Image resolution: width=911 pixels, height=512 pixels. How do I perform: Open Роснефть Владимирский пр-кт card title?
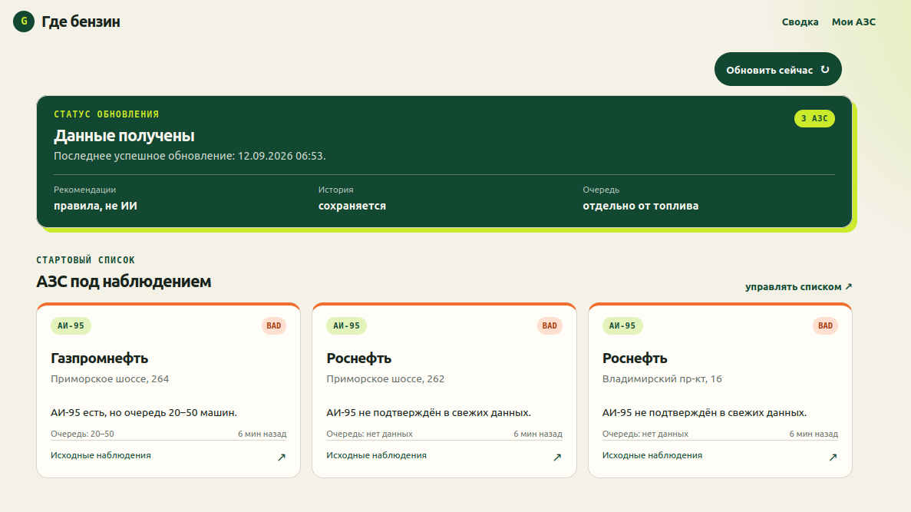click(x=635, y=358)
